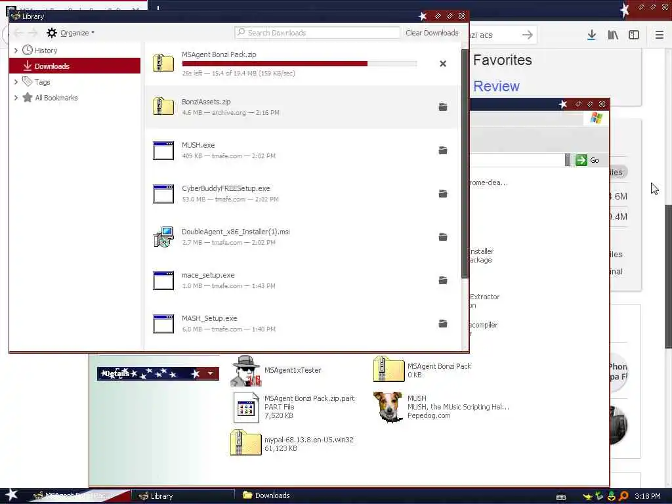The image size is (672, 504).
Task: Click the Extractor entry in Explorer window
Action: click(x=484, y=301)
